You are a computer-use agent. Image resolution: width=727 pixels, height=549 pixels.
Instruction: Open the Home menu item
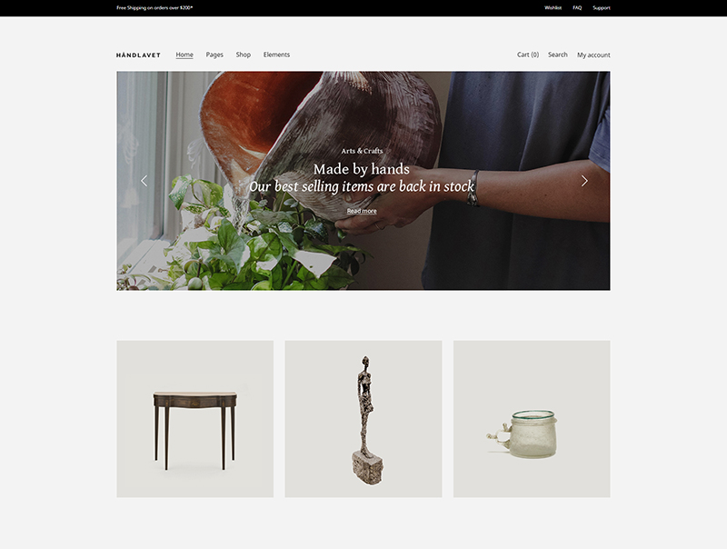click(x=184, y=55)
